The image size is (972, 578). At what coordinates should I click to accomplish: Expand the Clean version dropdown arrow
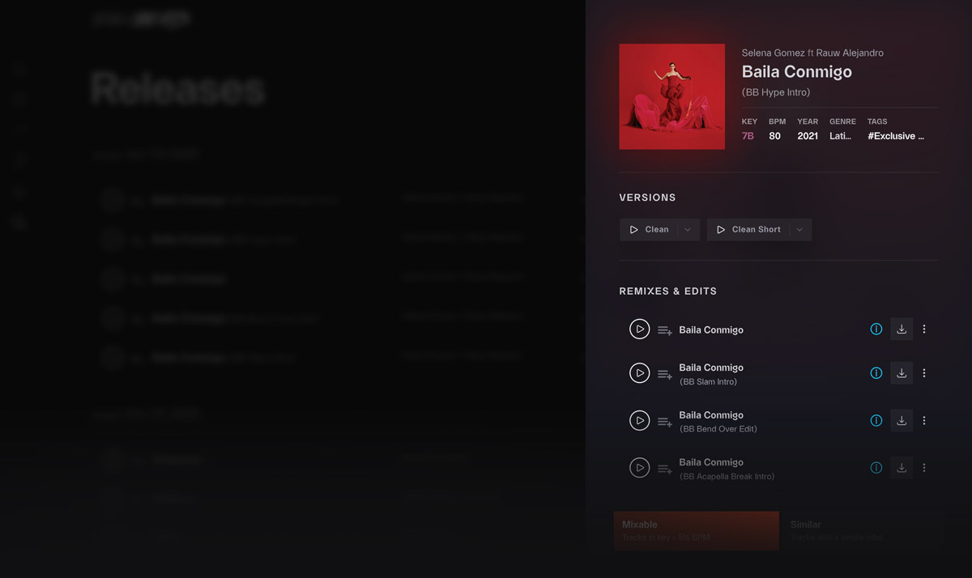click(688, 230)
